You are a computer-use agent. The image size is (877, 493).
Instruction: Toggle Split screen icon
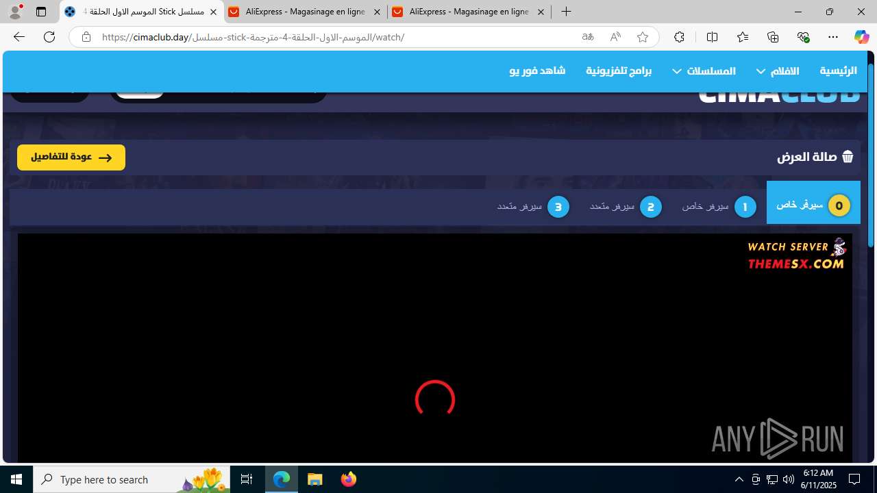pos(712,37)
